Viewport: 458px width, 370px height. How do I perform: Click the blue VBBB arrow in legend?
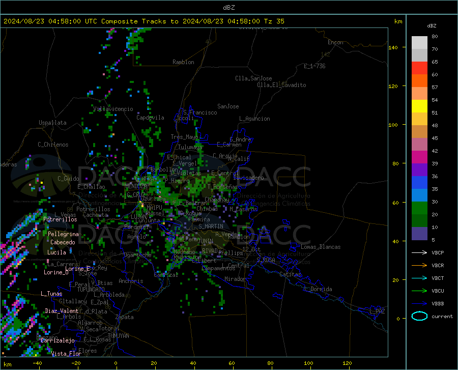pyautogui.click(x=419, y=304)
